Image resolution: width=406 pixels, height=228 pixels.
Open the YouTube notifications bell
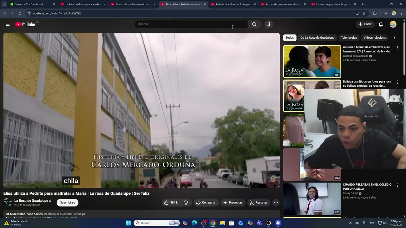click(381, 24)
